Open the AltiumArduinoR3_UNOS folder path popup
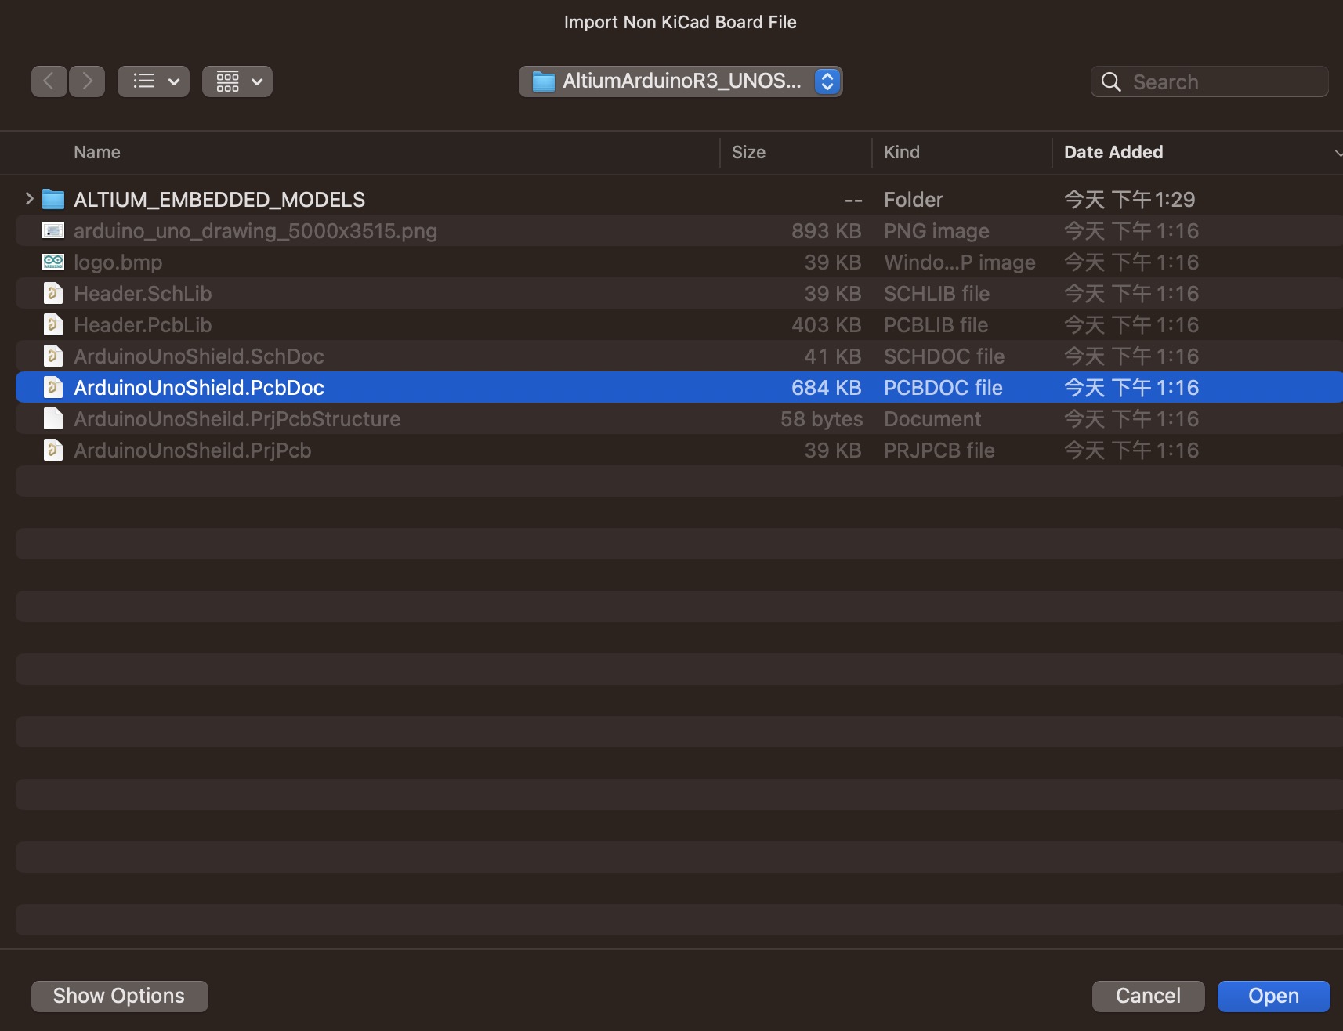This screenshot has height=1031, width=1343. coord(680,81)
